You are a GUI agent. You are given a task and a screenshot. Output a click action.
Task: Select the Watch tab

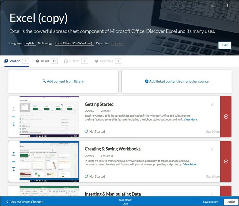(15, 61)
